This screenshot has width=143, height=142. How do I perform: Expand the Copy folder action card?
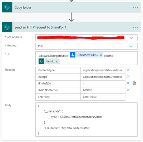(x=71, y=7)
